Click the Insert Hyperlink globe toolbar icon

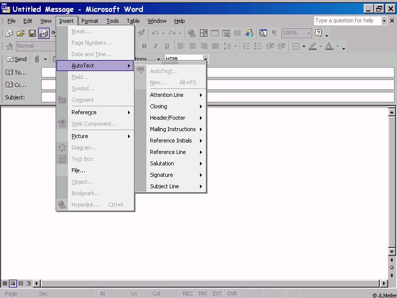pos(192,33)
